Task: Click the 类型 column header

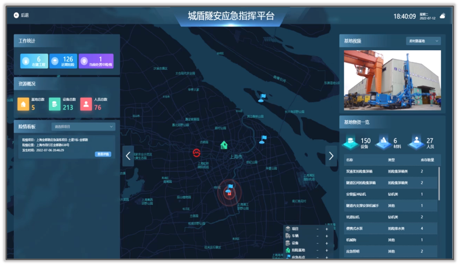Action: pos(391,160)
